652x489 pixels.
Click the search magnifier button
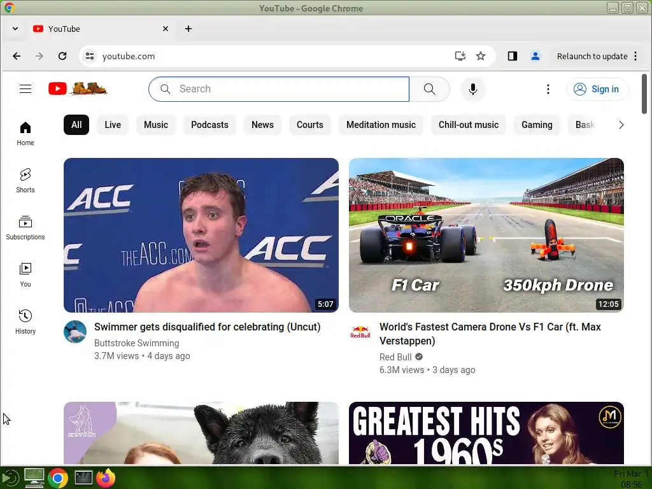point(430,89)
